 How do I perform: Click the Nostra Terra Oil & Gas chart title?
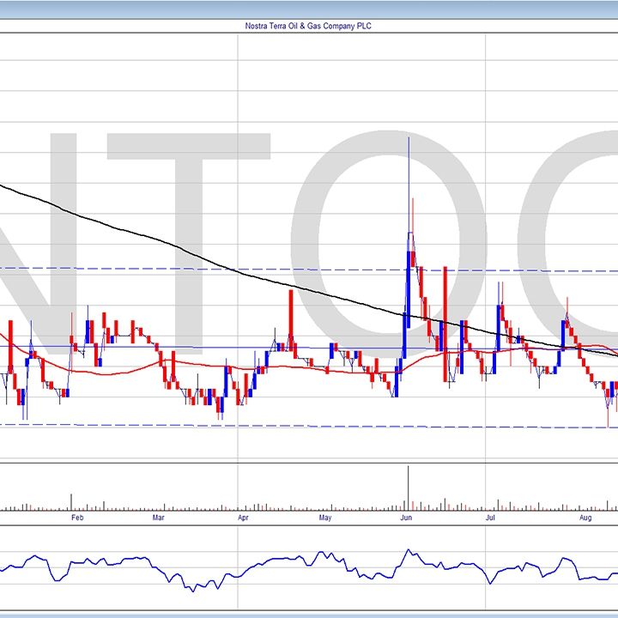pos(308,26)
